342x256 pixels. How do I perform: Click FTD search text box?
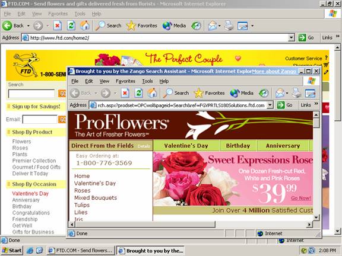(x=31, y=94)
